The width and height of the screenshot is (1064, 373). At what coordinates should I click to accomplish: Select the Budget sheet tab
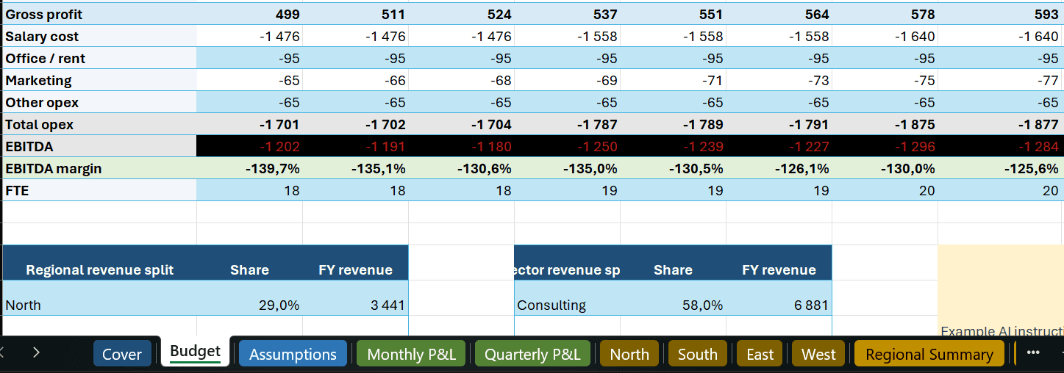point(195,352)
